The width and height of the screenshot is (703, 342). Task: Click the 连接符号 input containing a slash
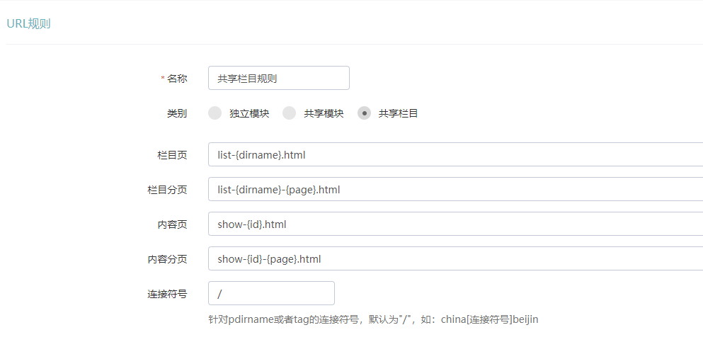click(271, 293)
